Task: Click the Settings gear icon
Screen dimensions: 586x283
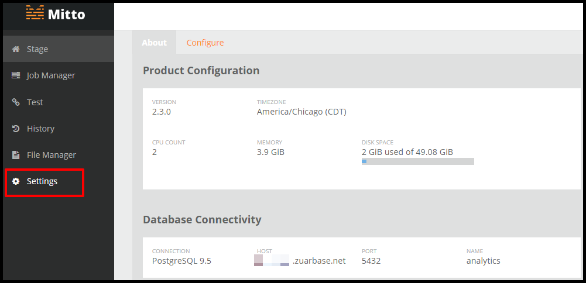Action: pos(16,181)
